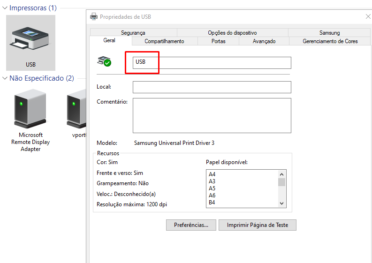The image size is (372, 263).
Task: Click the Preferências button
Action: coord(191,225)
